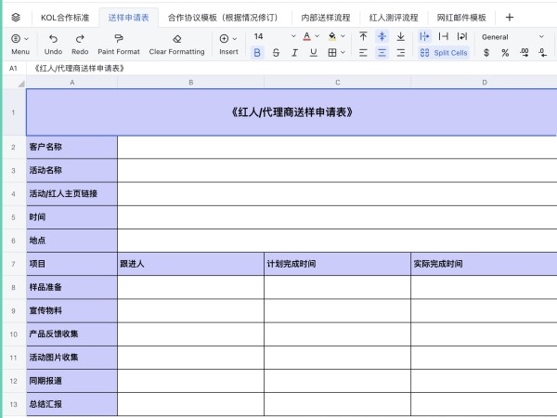Image resolution: width=557 pixels, height=418 pixels.
Task: Click the Undo arrow icon
Action: (53, 38)
